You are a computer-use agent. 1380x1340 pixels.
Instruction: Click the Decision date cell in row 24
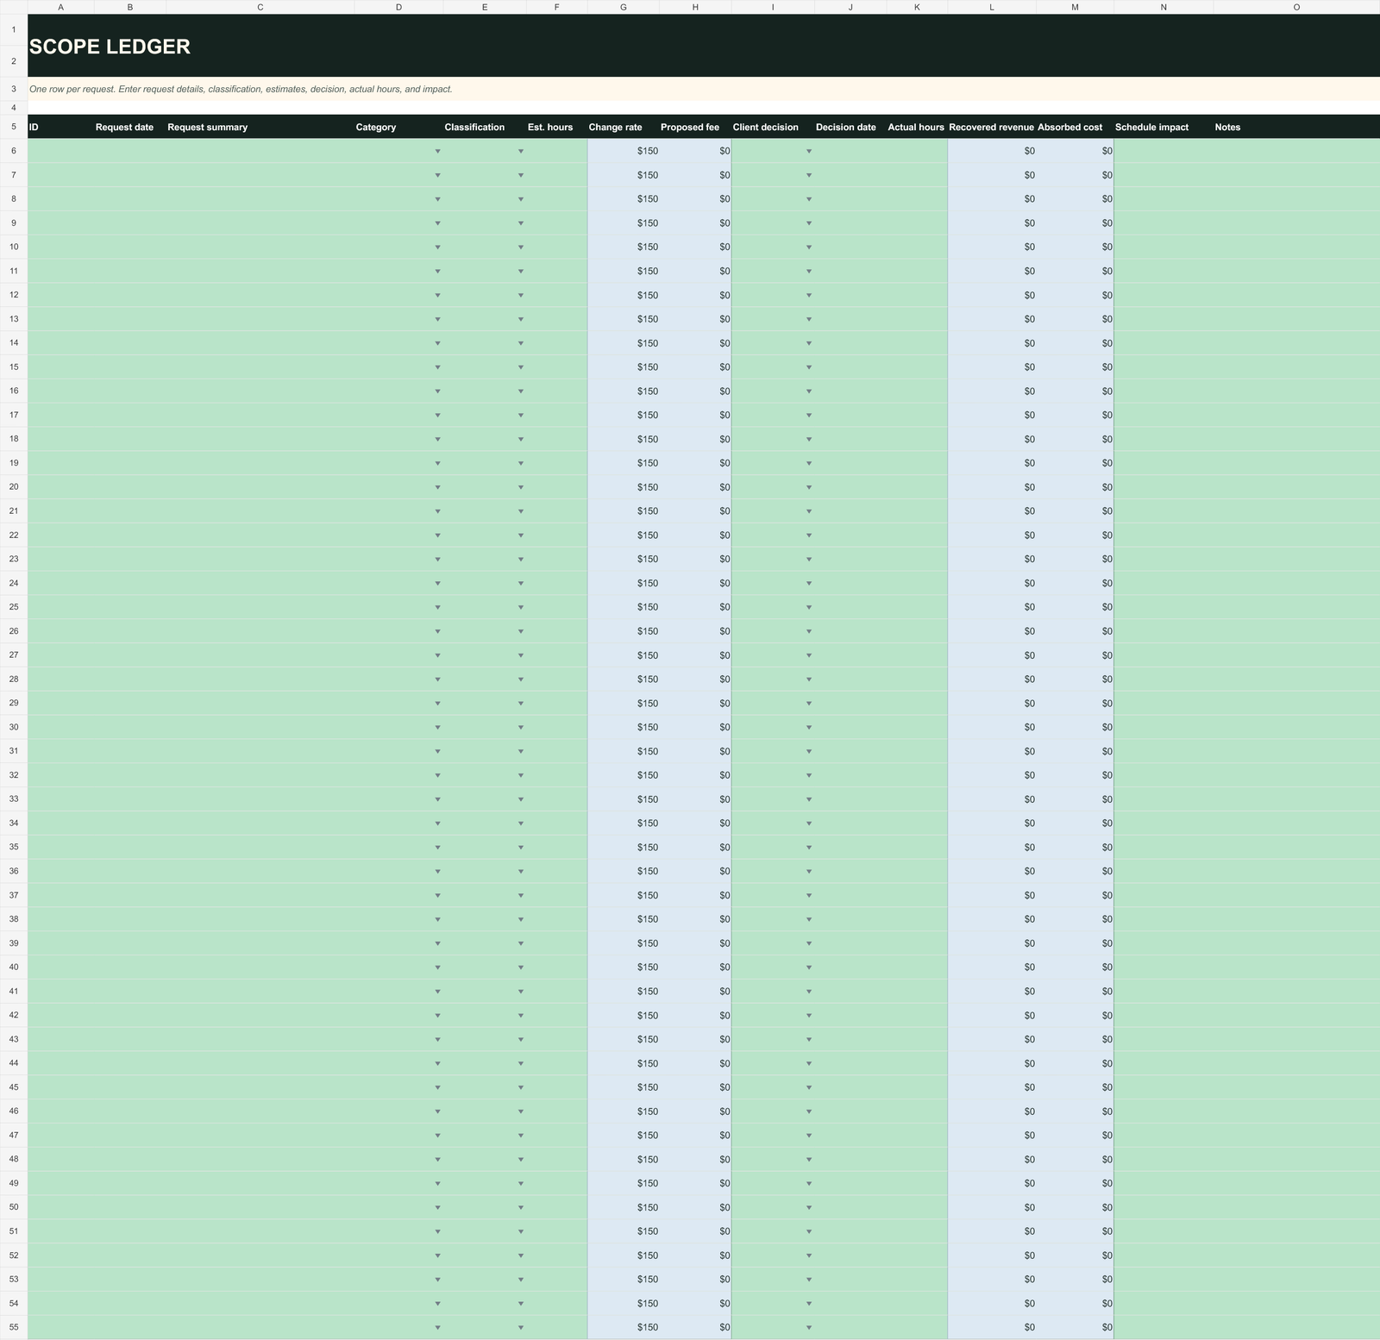tap(850, 583)
